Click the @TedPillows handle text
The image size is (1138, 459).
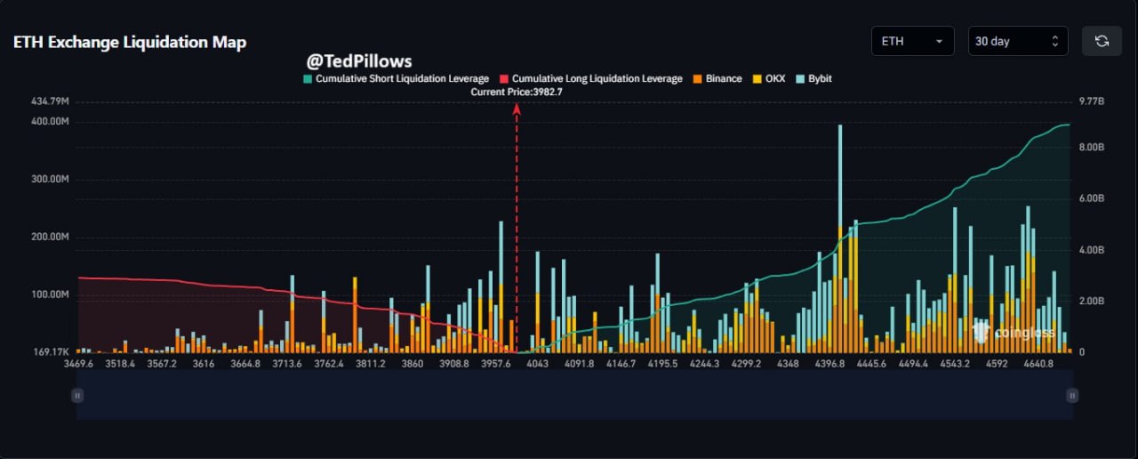(359, 61)
